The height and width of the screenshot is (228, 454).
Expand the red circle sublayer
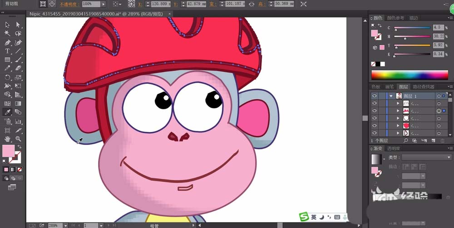tap(398, 126)
